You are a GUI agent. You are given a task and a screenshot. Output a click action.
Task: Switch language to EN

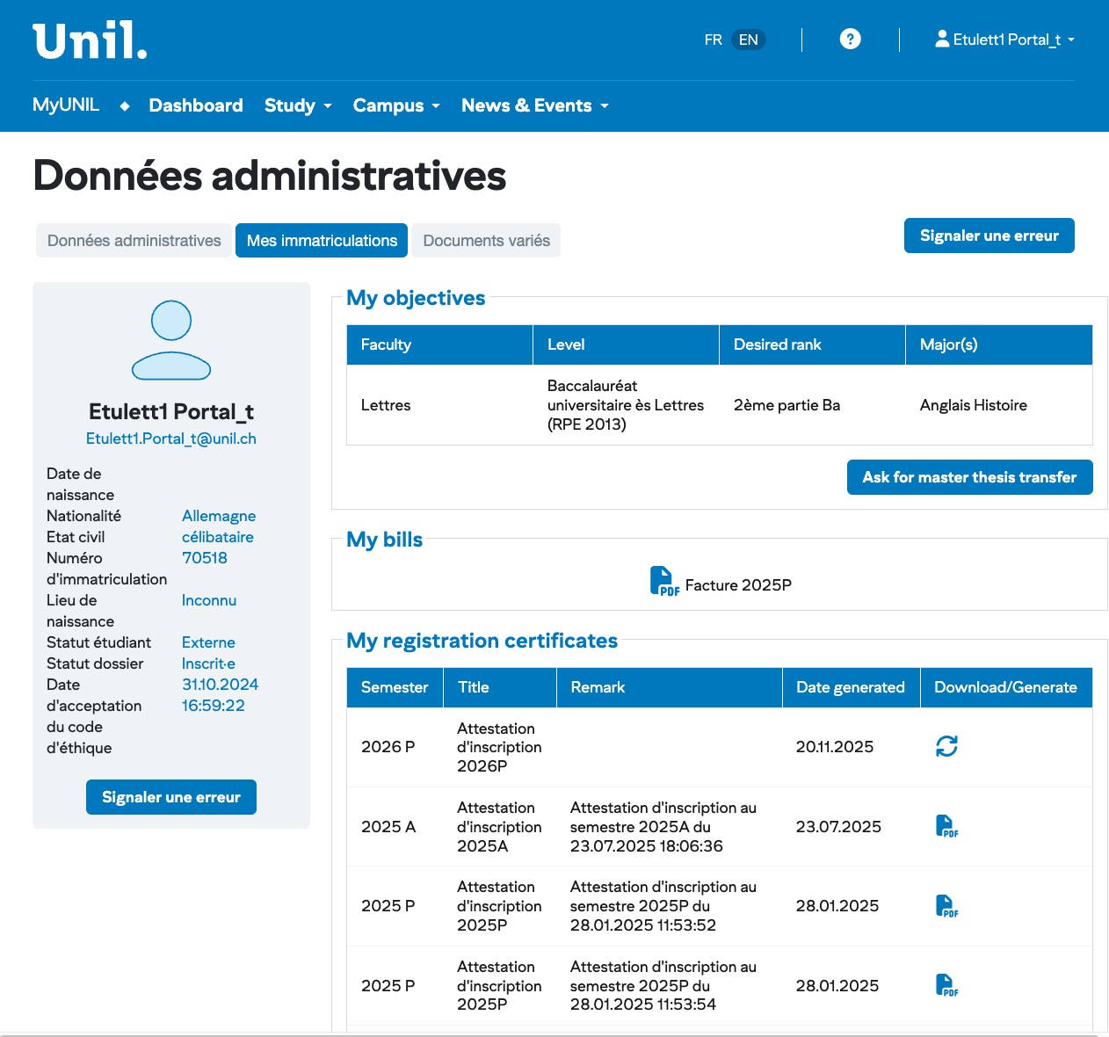[x=748, y=40]
